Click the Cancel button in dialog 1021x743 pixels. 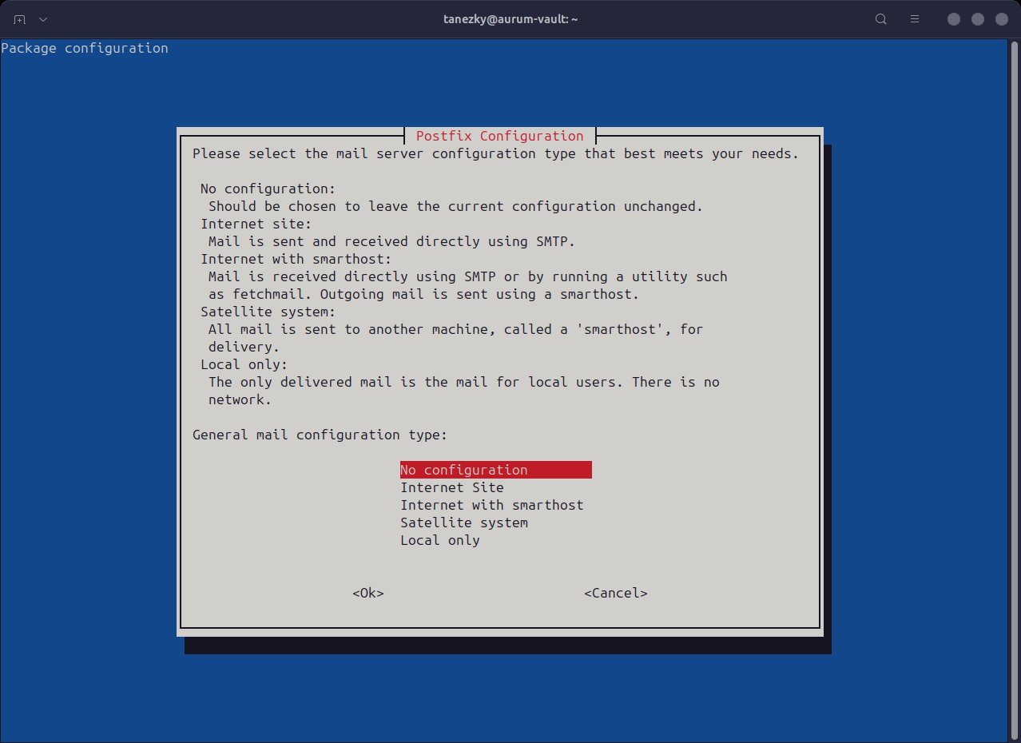coord(616,593)
